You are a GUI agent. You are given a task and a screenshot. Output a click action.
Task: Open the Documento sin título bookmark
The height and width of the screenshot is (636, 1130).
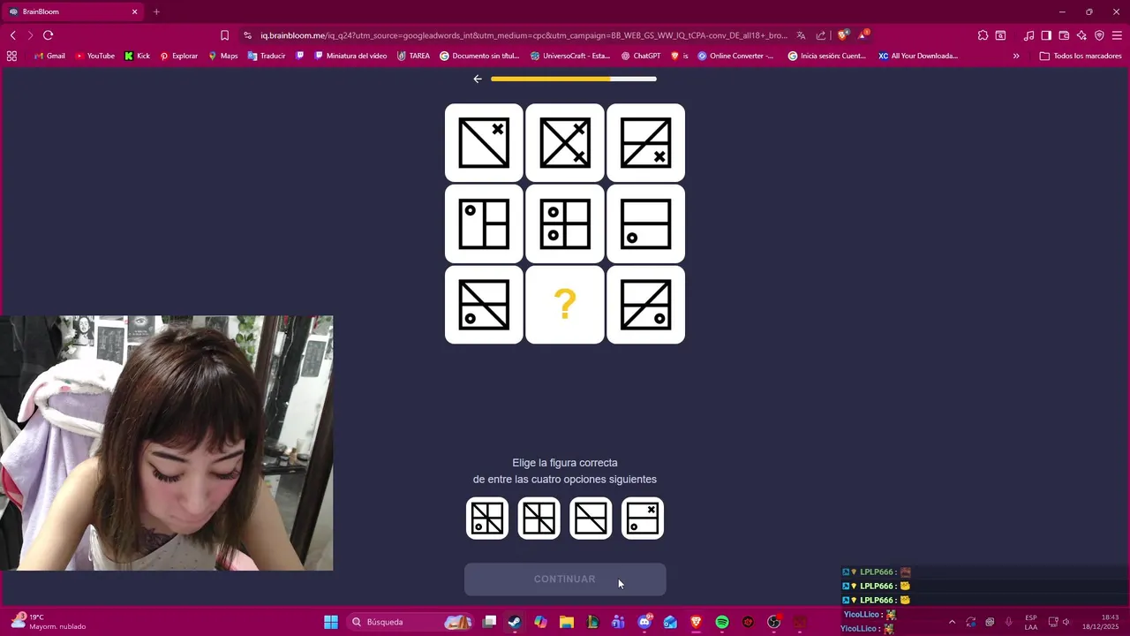[479, 56]
